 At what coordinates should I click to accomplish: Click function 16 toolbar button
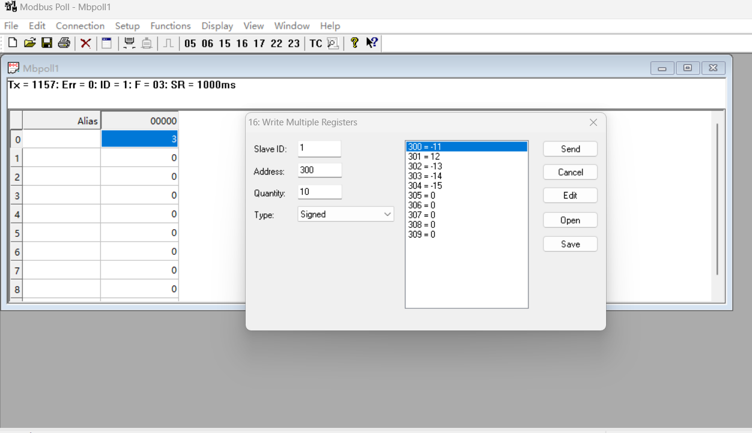tap(242, 43)
